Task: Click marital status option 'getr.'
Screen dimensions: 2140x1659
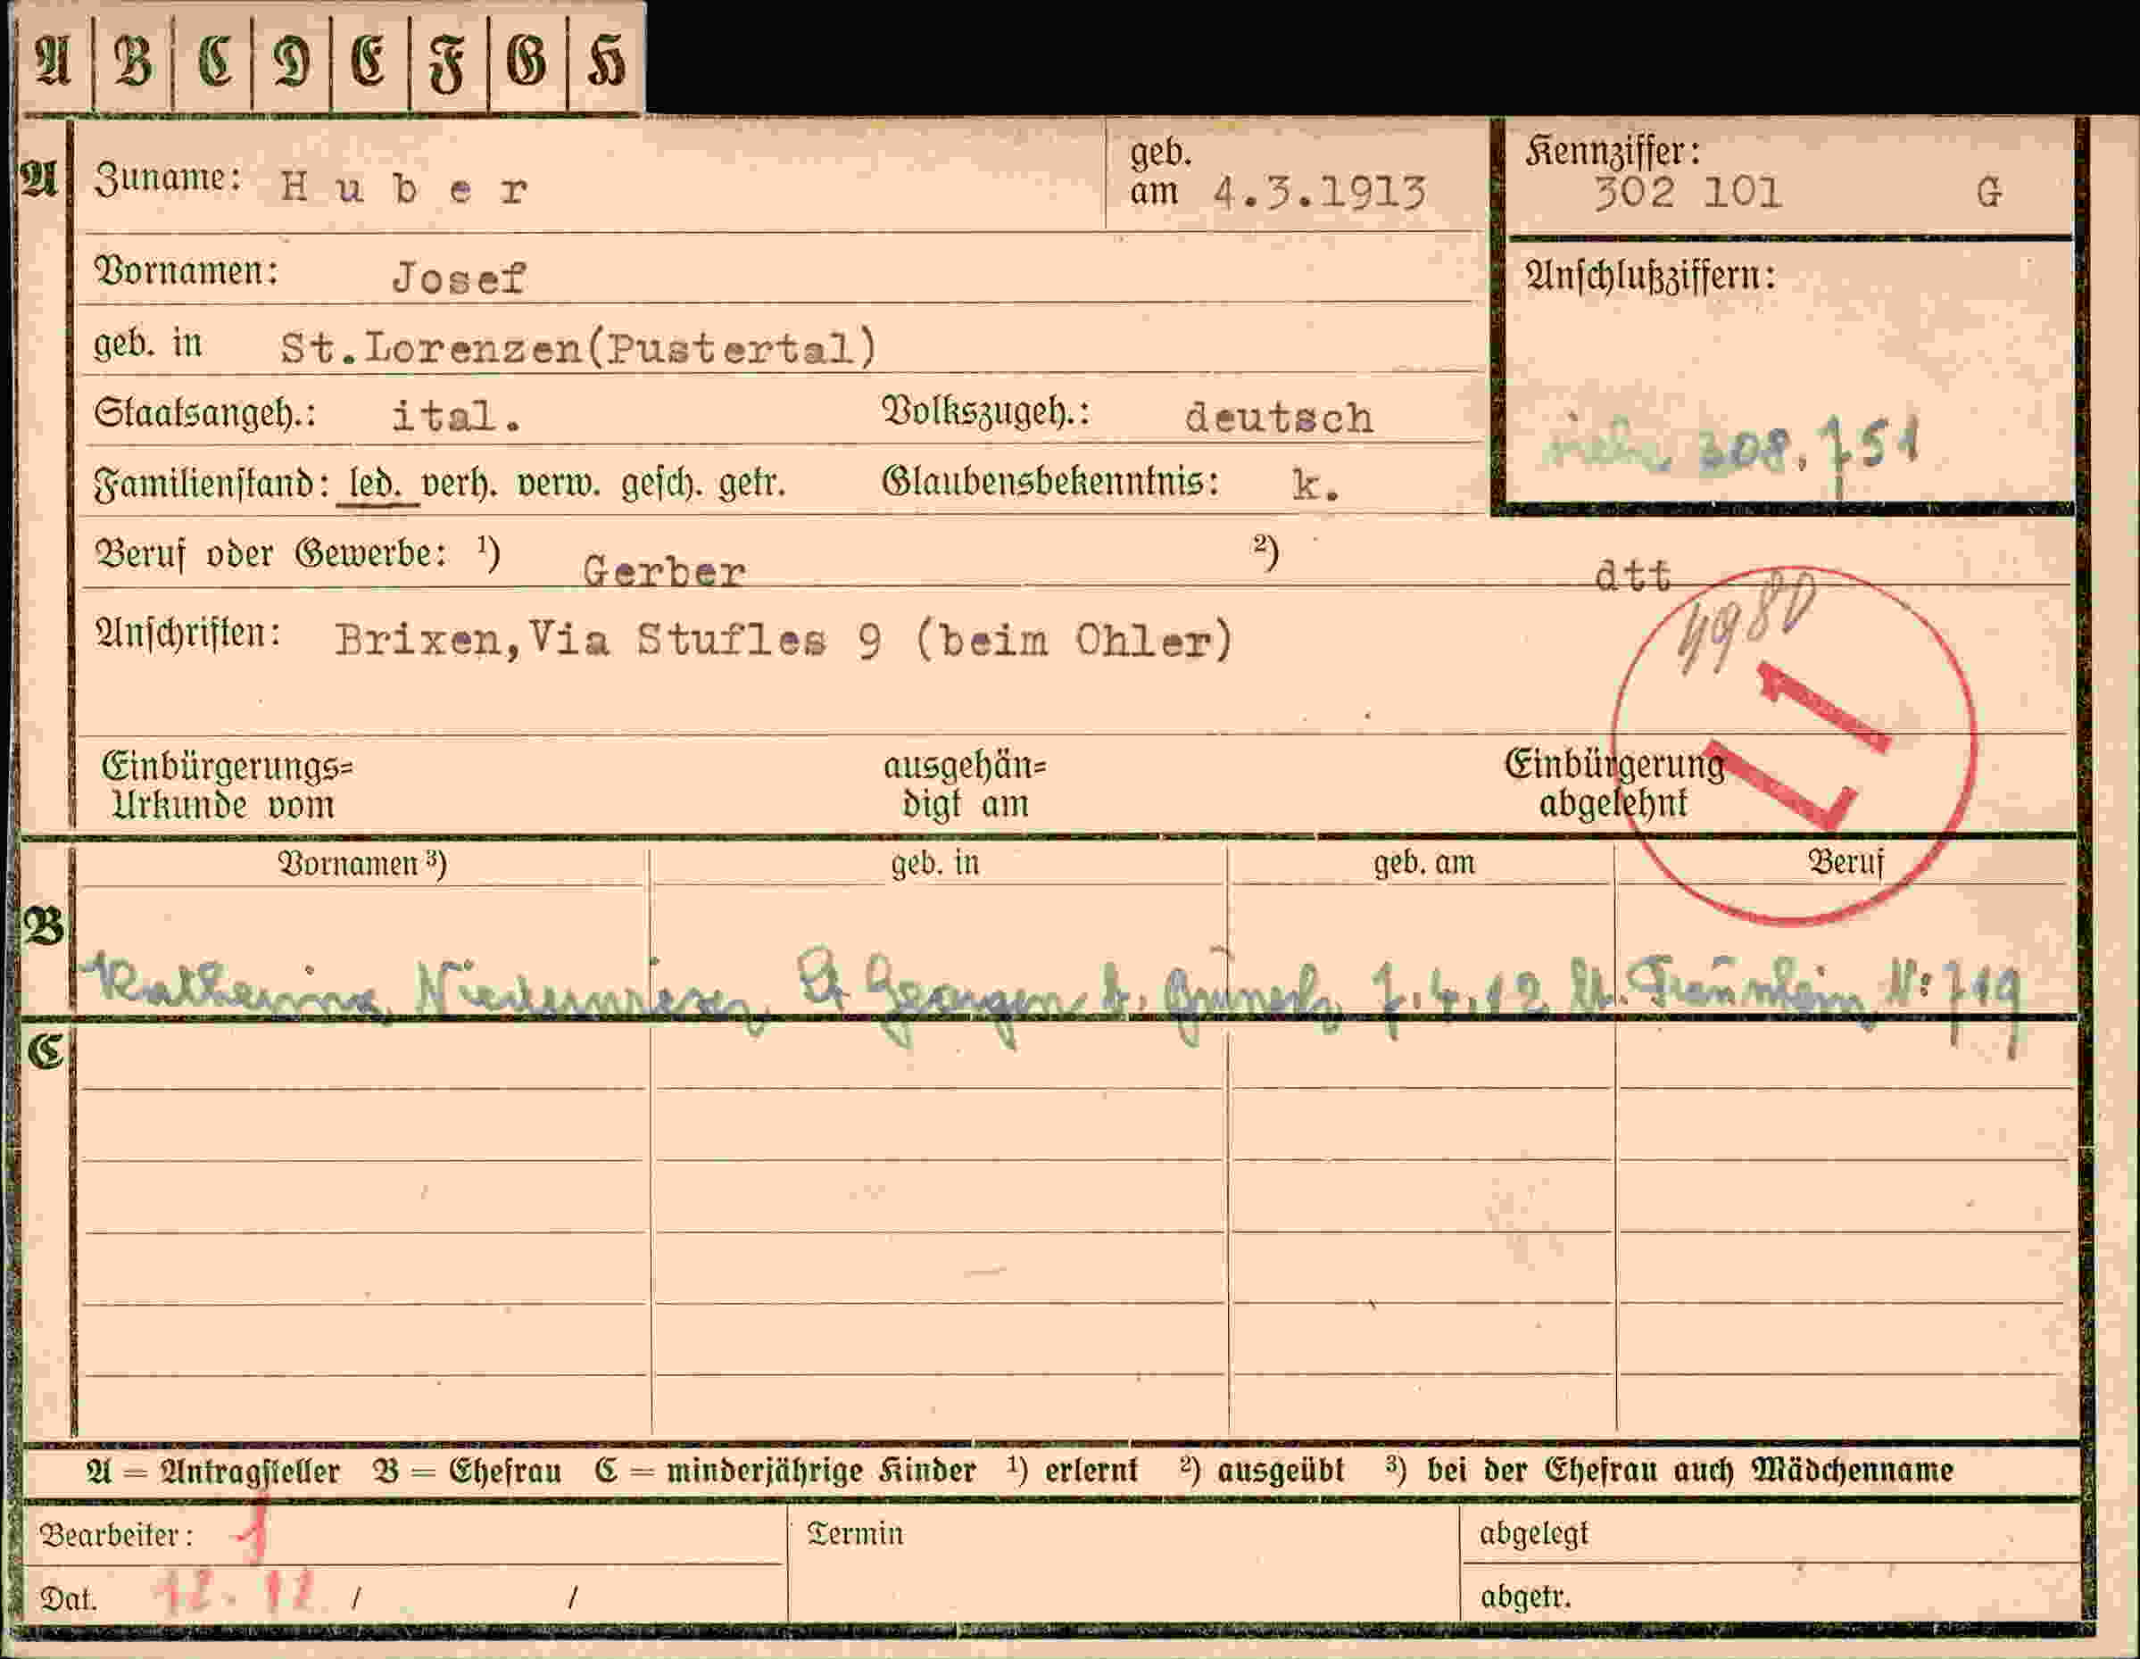Action: (x=752, y=484)
